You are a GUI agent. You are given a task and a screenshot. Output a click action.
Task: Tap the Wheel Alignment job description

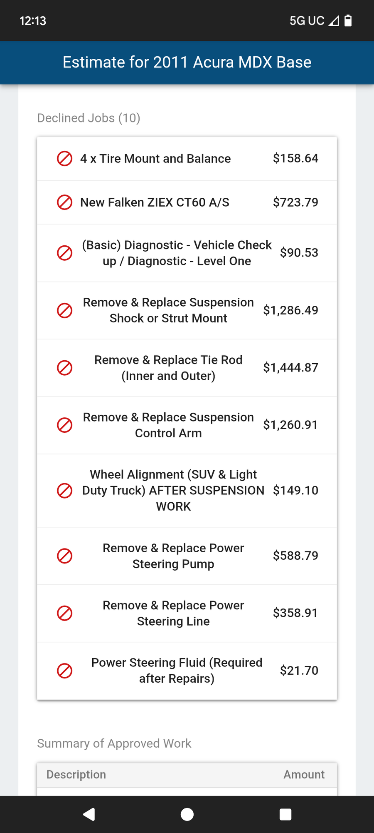(173, 491)
